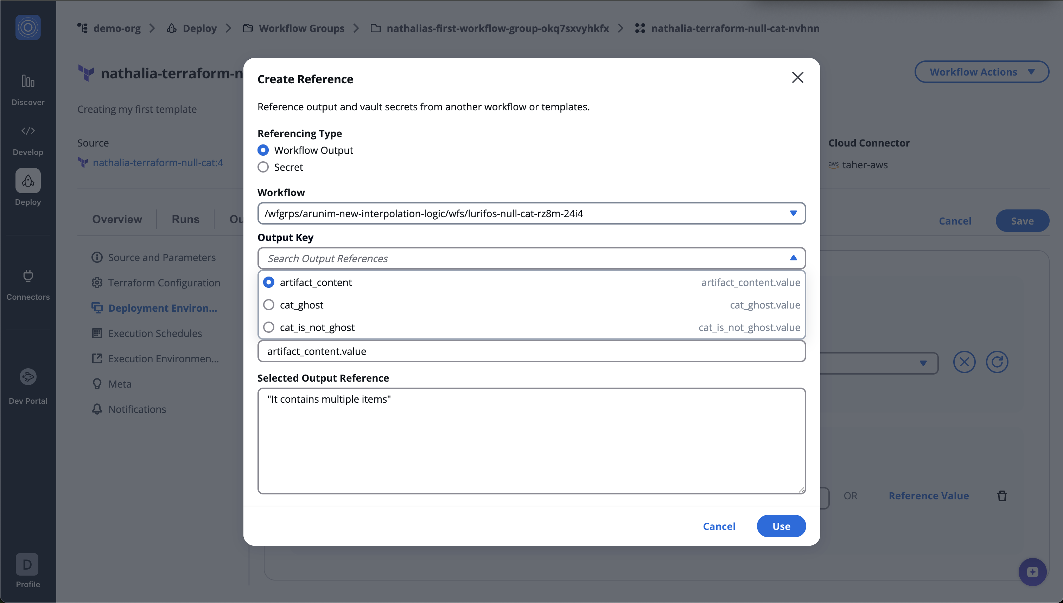The width and height of the screenshot is (1063, 603).
Task: Open the Connectors plug icon
Action: (x=28, y=276)
